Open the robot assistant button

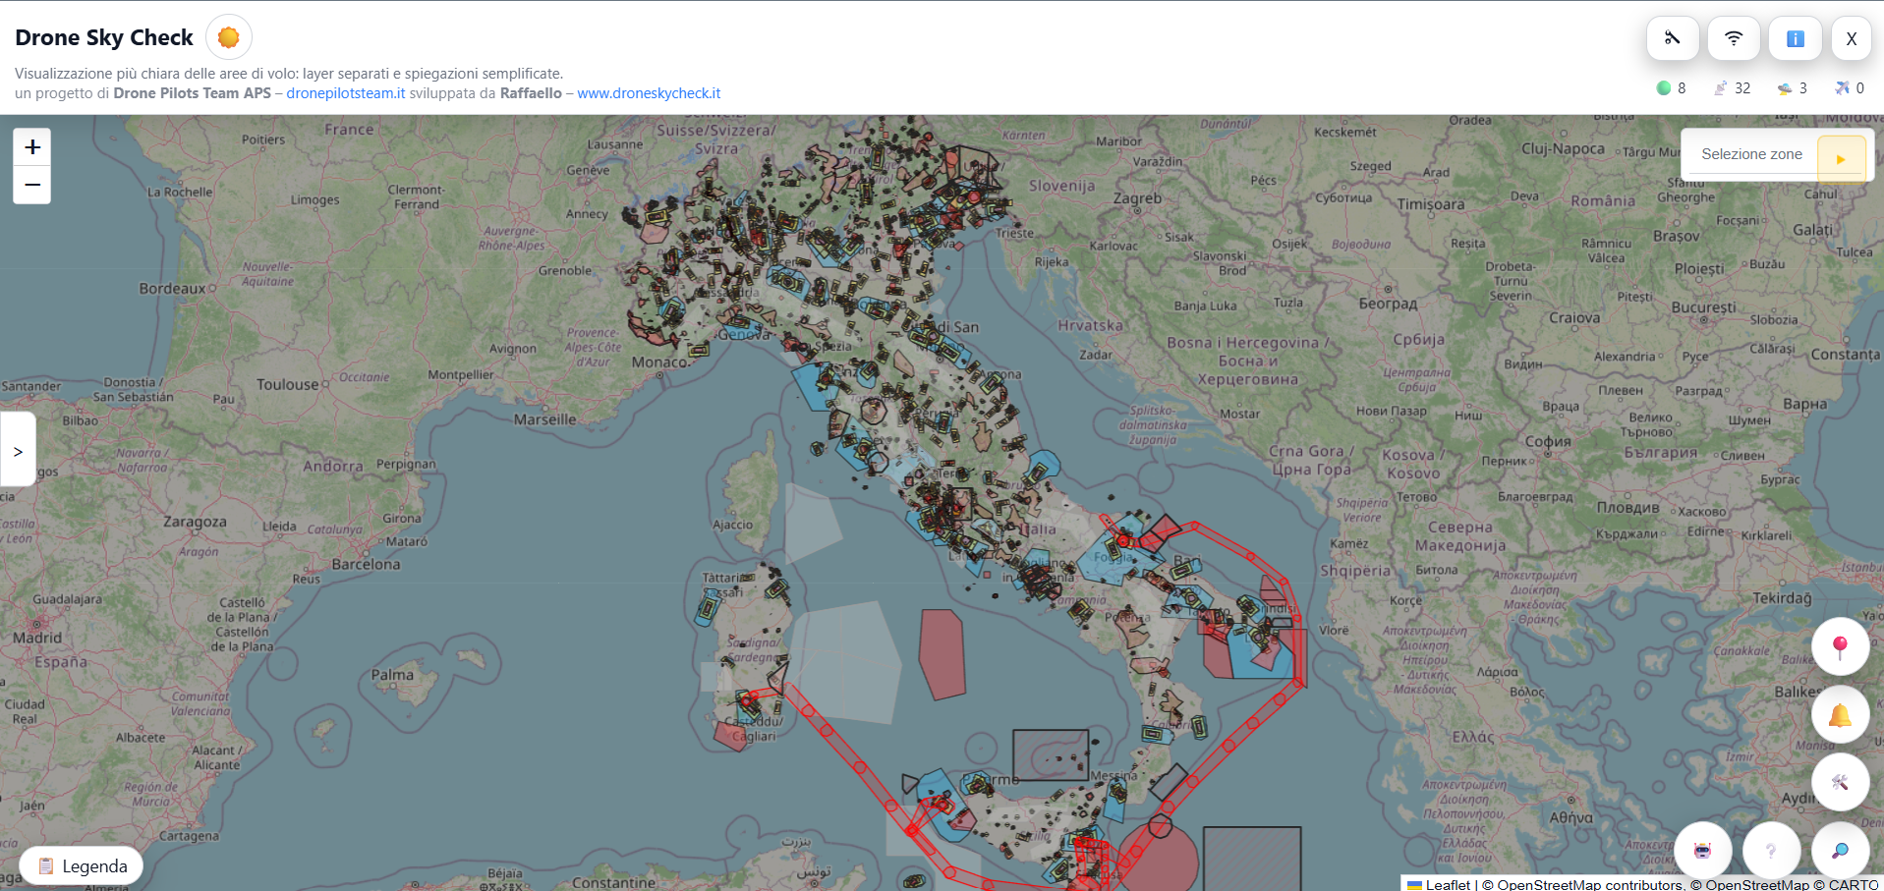coord(1703,850)
